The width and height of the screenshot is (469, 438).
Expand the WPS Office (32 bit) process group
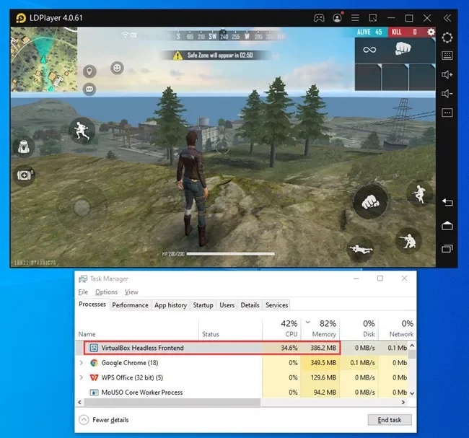pyautogui.click(x=81, y=377)
